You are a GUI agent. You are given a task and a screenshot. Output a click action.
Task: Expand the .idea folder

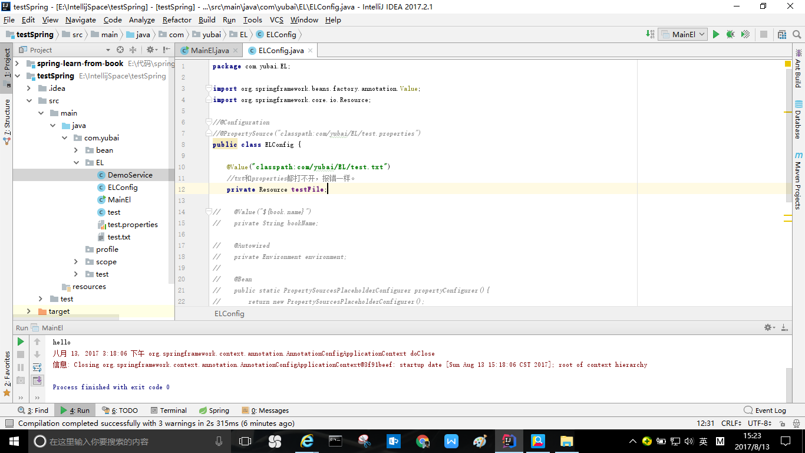click(28, 88)
